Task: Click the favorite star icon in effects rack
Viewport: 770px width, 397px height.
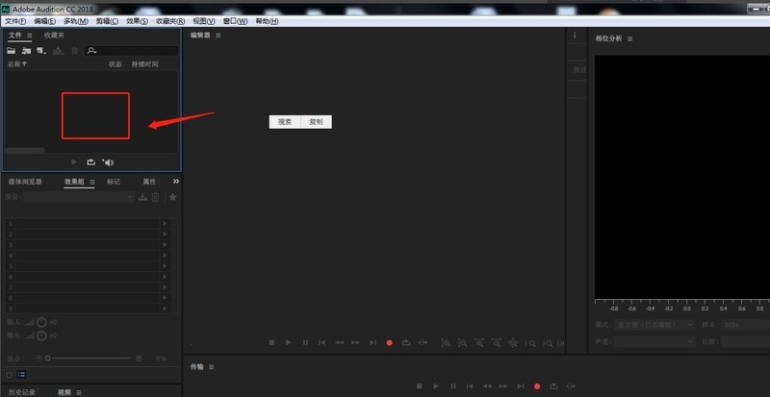Action: [x=172, y=197]
